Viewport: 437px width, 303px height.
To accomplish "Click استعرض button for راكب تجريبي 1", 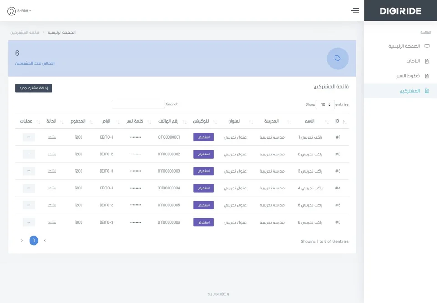I will [204, 137].
